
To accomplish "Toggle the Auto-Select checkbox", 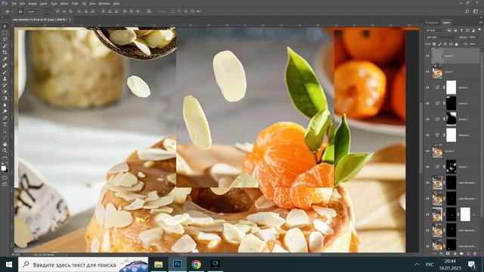I will click(20, 11).
